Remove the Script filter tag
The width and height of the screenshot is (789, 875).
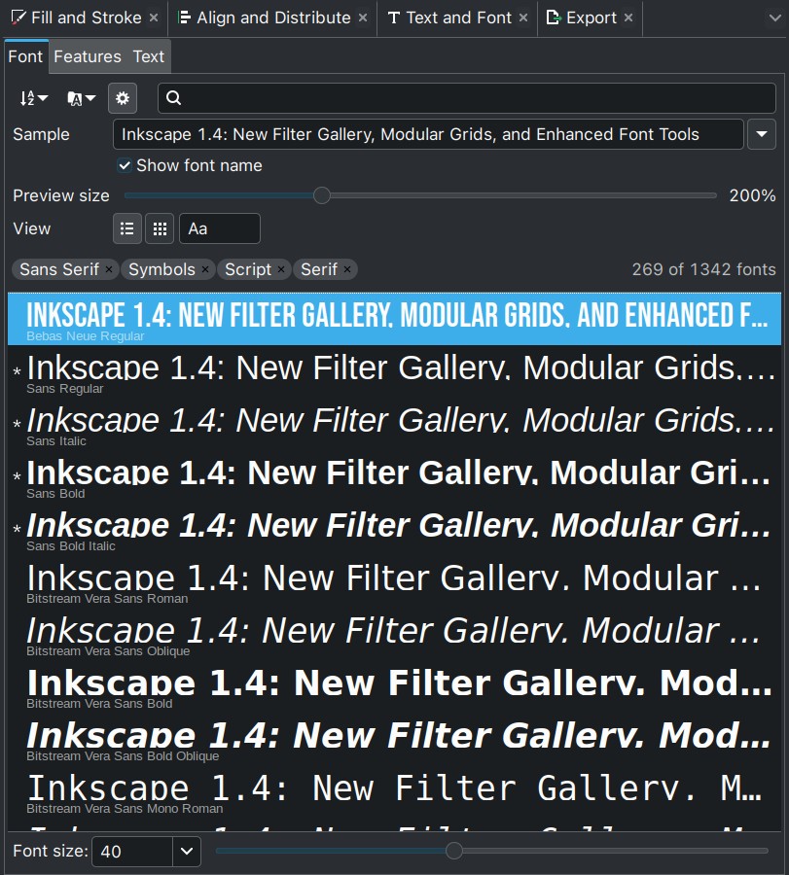tap(281, 269)
